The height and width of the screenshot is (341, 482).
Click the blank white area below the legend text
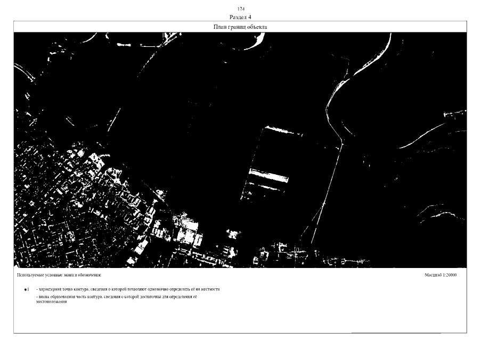tap(240, 320)
